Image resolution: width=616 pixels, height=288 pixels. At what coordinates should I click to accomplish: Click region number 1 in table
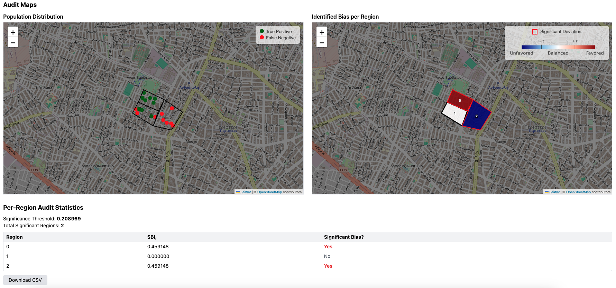(x=7, y=256)
